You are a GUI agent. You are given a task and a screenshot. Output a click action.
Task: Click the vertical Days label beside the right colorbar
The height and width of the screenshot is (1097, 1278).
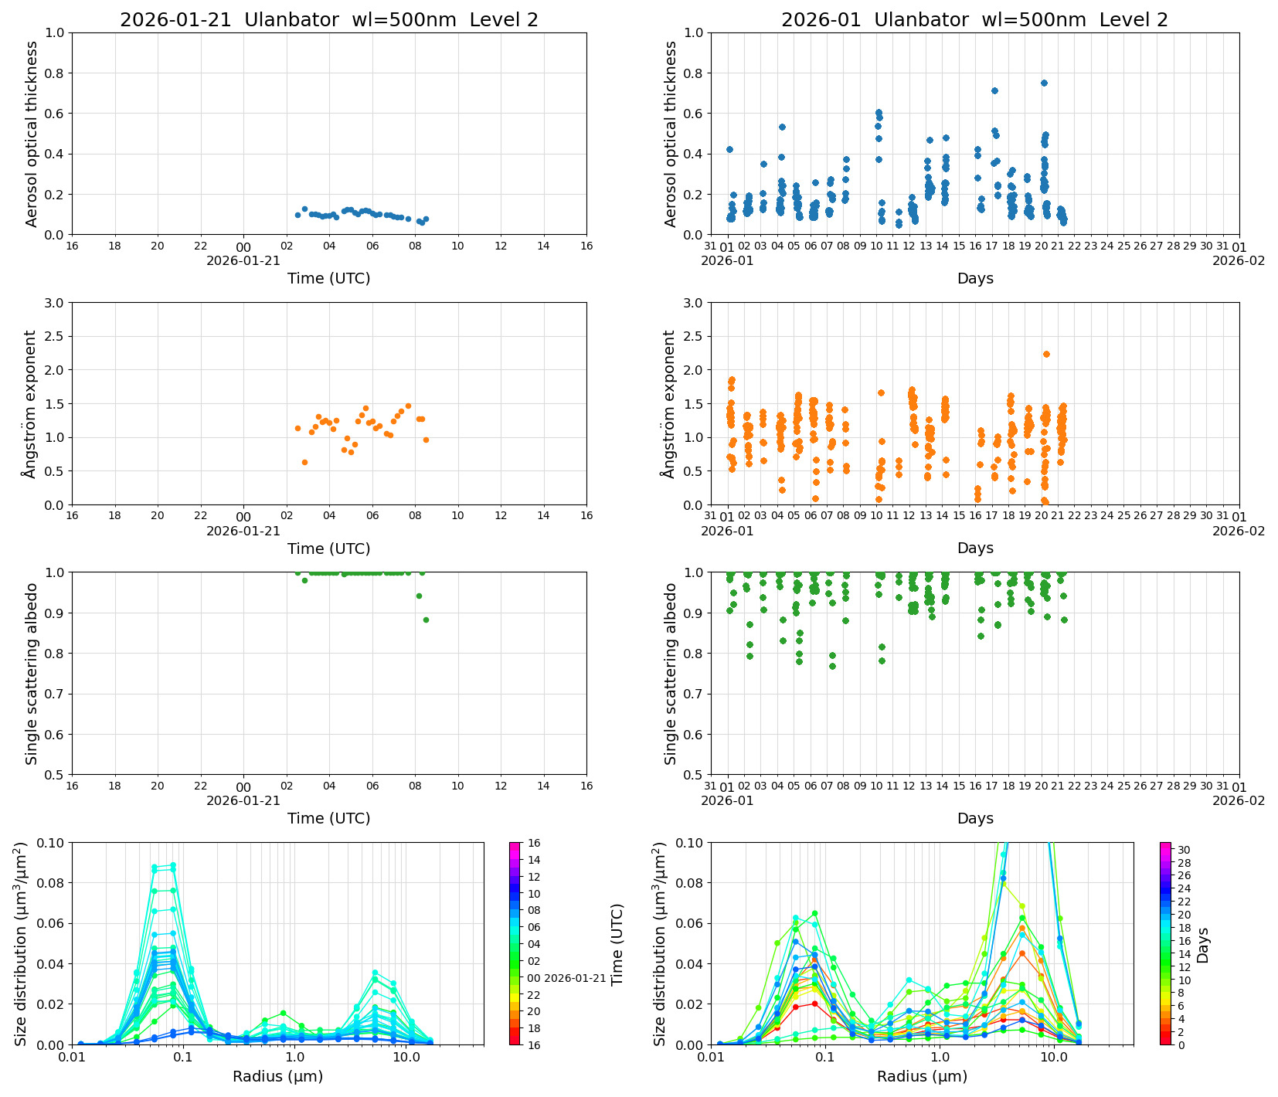point(1203,944)
